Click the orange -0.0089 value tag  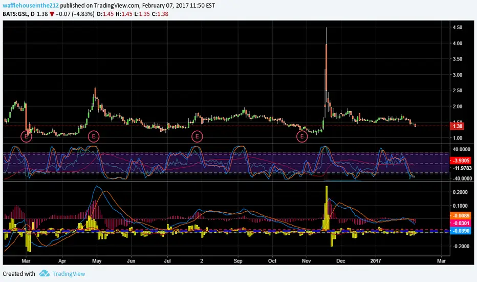[461, 216]
